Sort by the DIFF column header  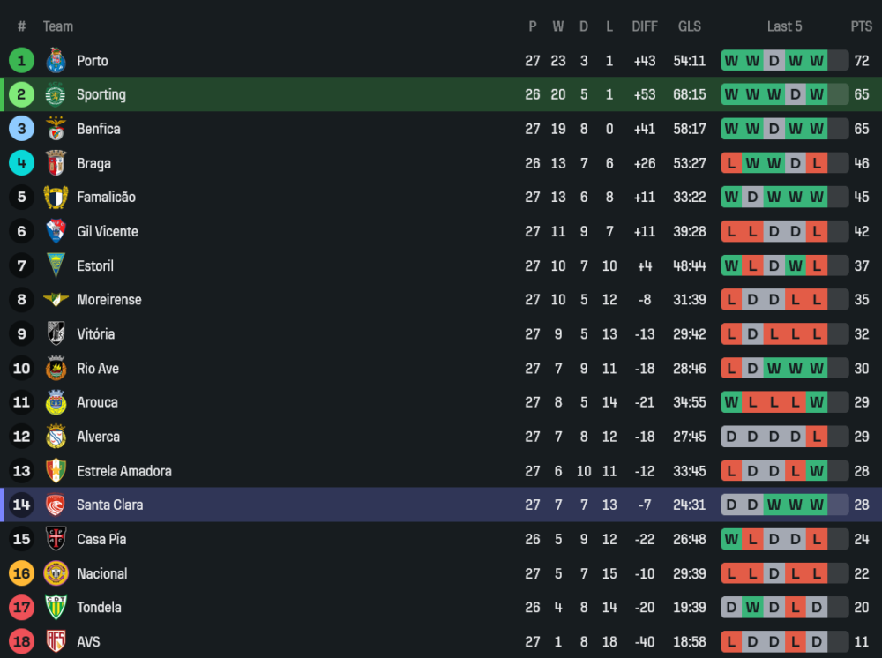[645, 26]
